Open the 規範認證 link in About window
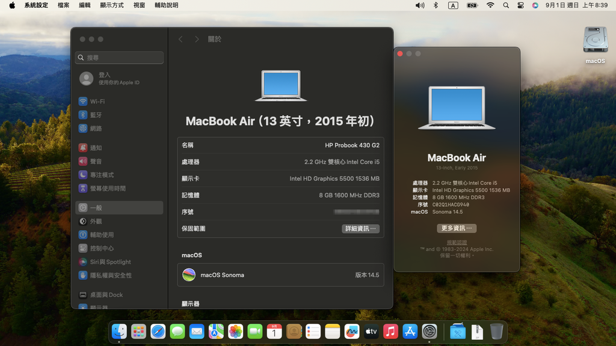 tap(457, 243)
